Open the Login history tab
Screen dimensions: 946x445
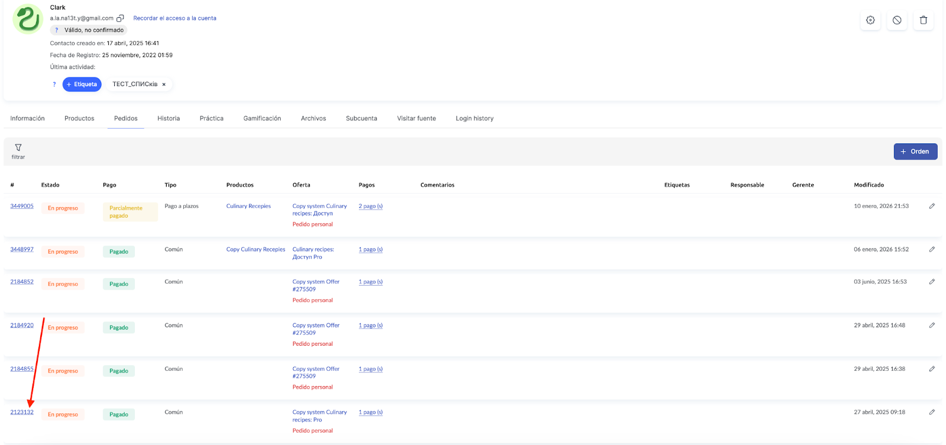[x=474, y=119]
